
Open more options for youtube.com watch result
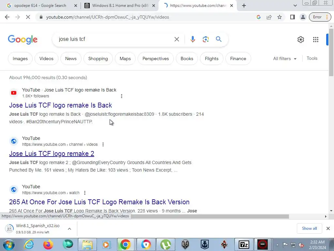pos(84,193)
